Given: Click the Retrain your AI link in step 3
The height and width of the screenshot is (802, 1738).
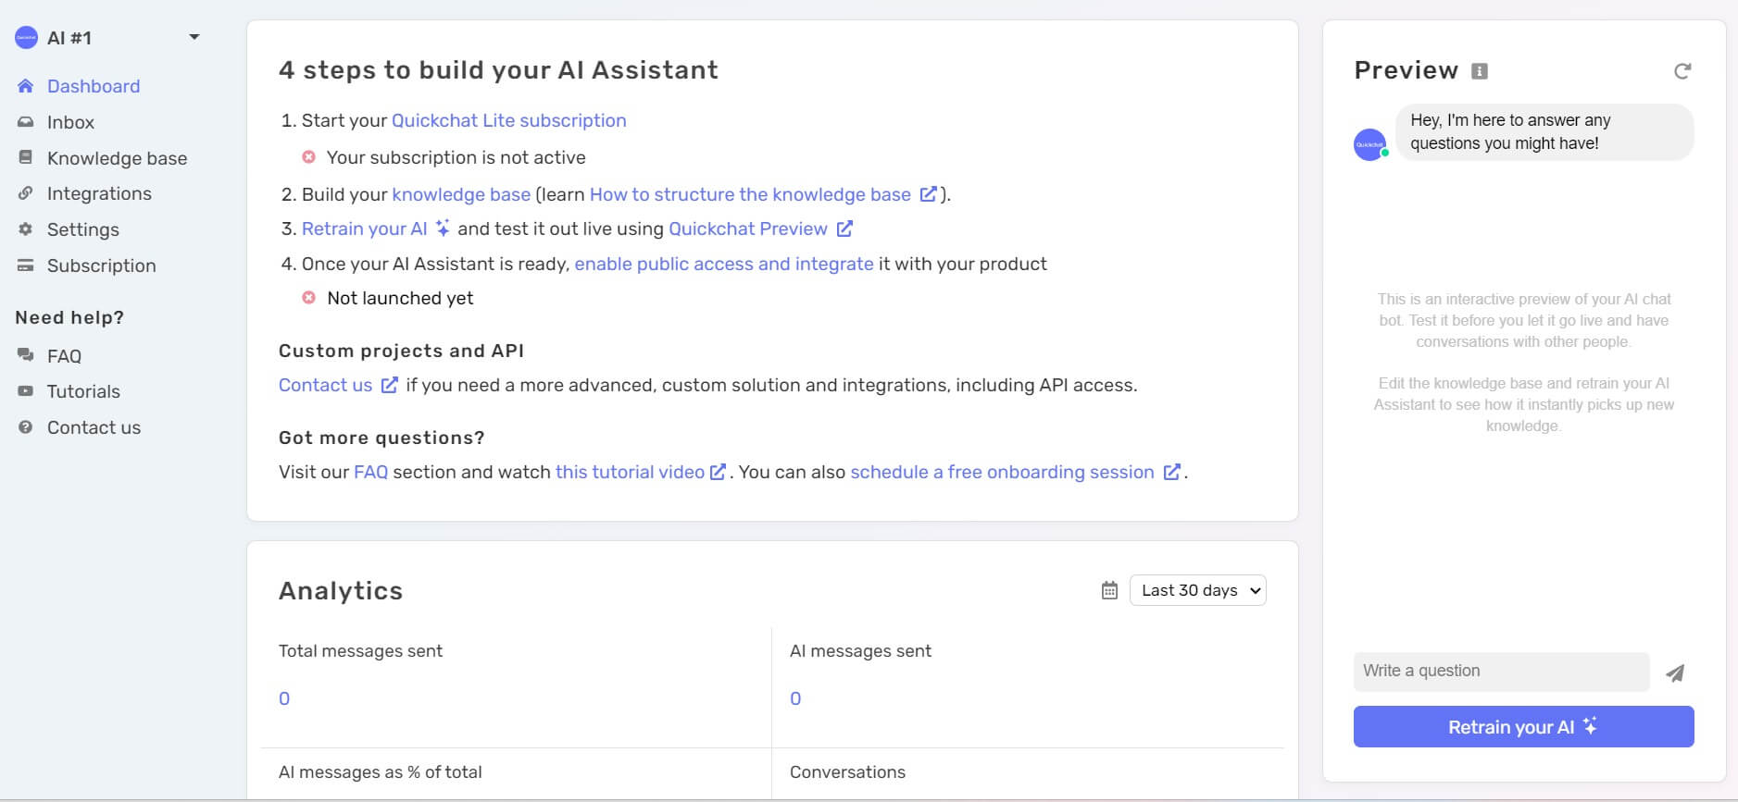Looking at the screenshot, I should (x=364, y=228).
